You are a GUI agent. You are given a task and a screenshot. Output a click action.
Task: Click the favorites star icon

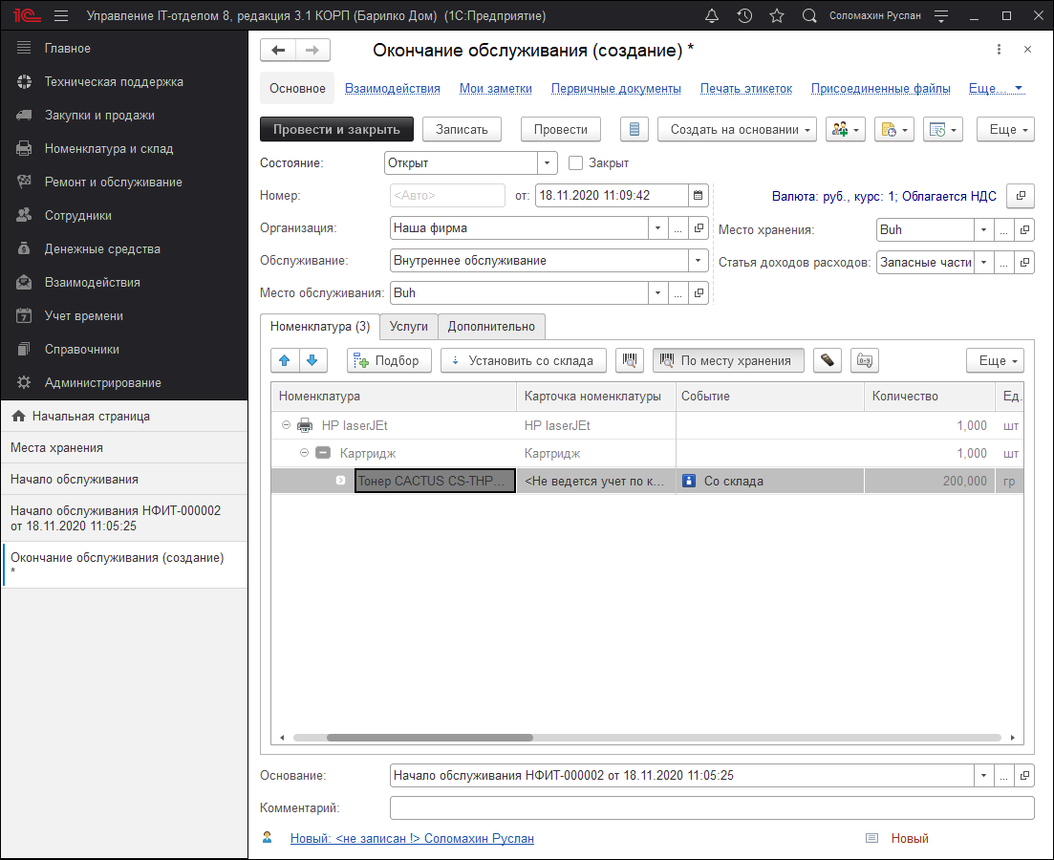point(777,16)
